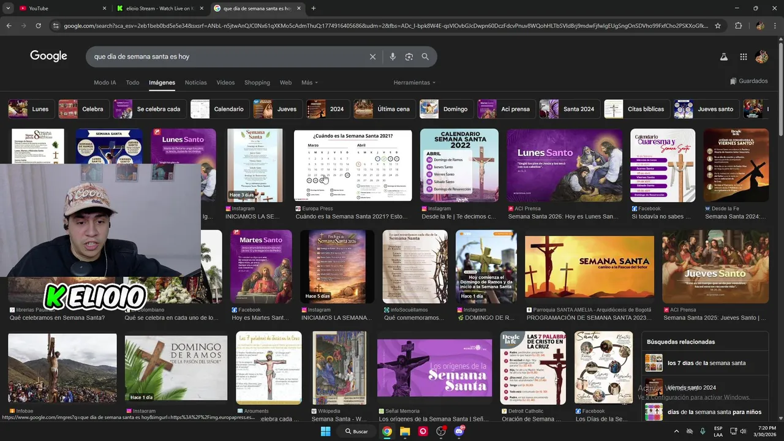Bookmark this page with star icon
784x441 pixels.
(718, 26)
